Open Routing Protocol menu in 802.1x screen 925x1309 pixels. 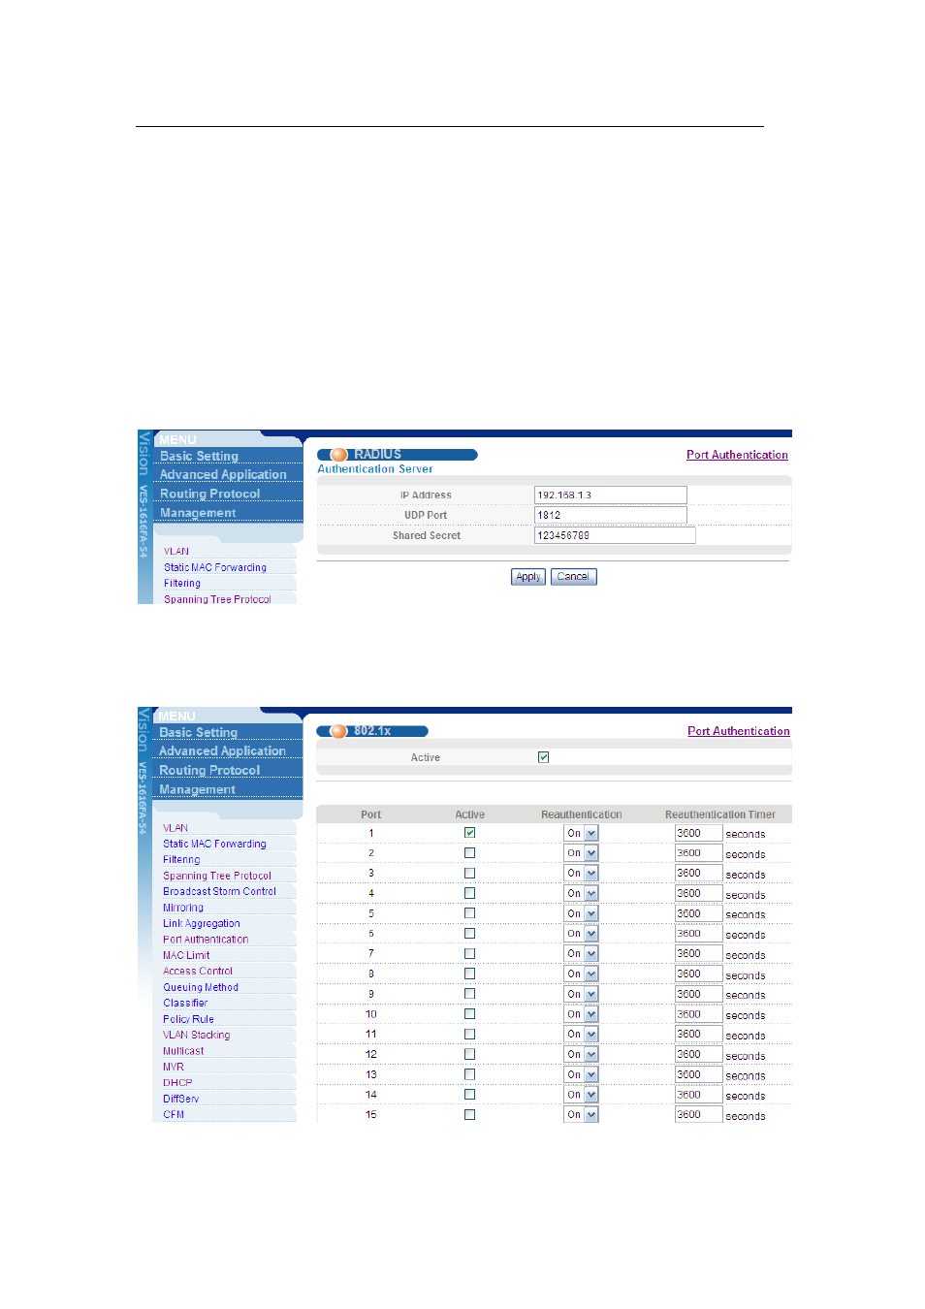(209, 770)
